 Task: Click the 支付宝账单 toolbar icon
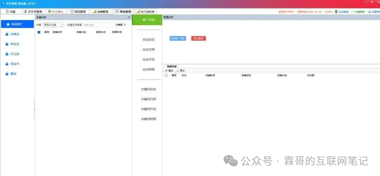(138, 12)
